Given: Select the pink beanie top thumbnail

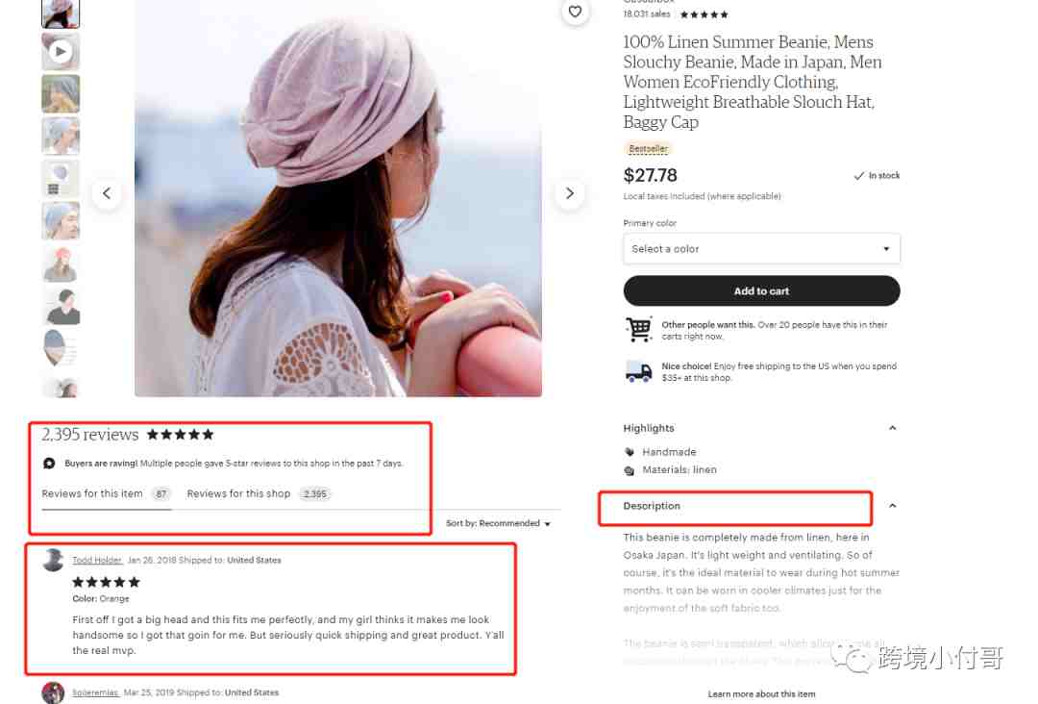Looking at the screenshot, I should pyautogui.click(x=61, y=13).
